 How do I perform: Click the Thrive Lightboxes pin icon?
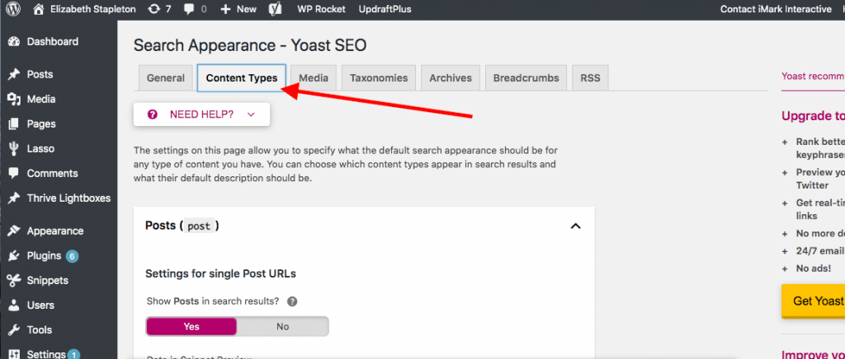coord(14,198)
